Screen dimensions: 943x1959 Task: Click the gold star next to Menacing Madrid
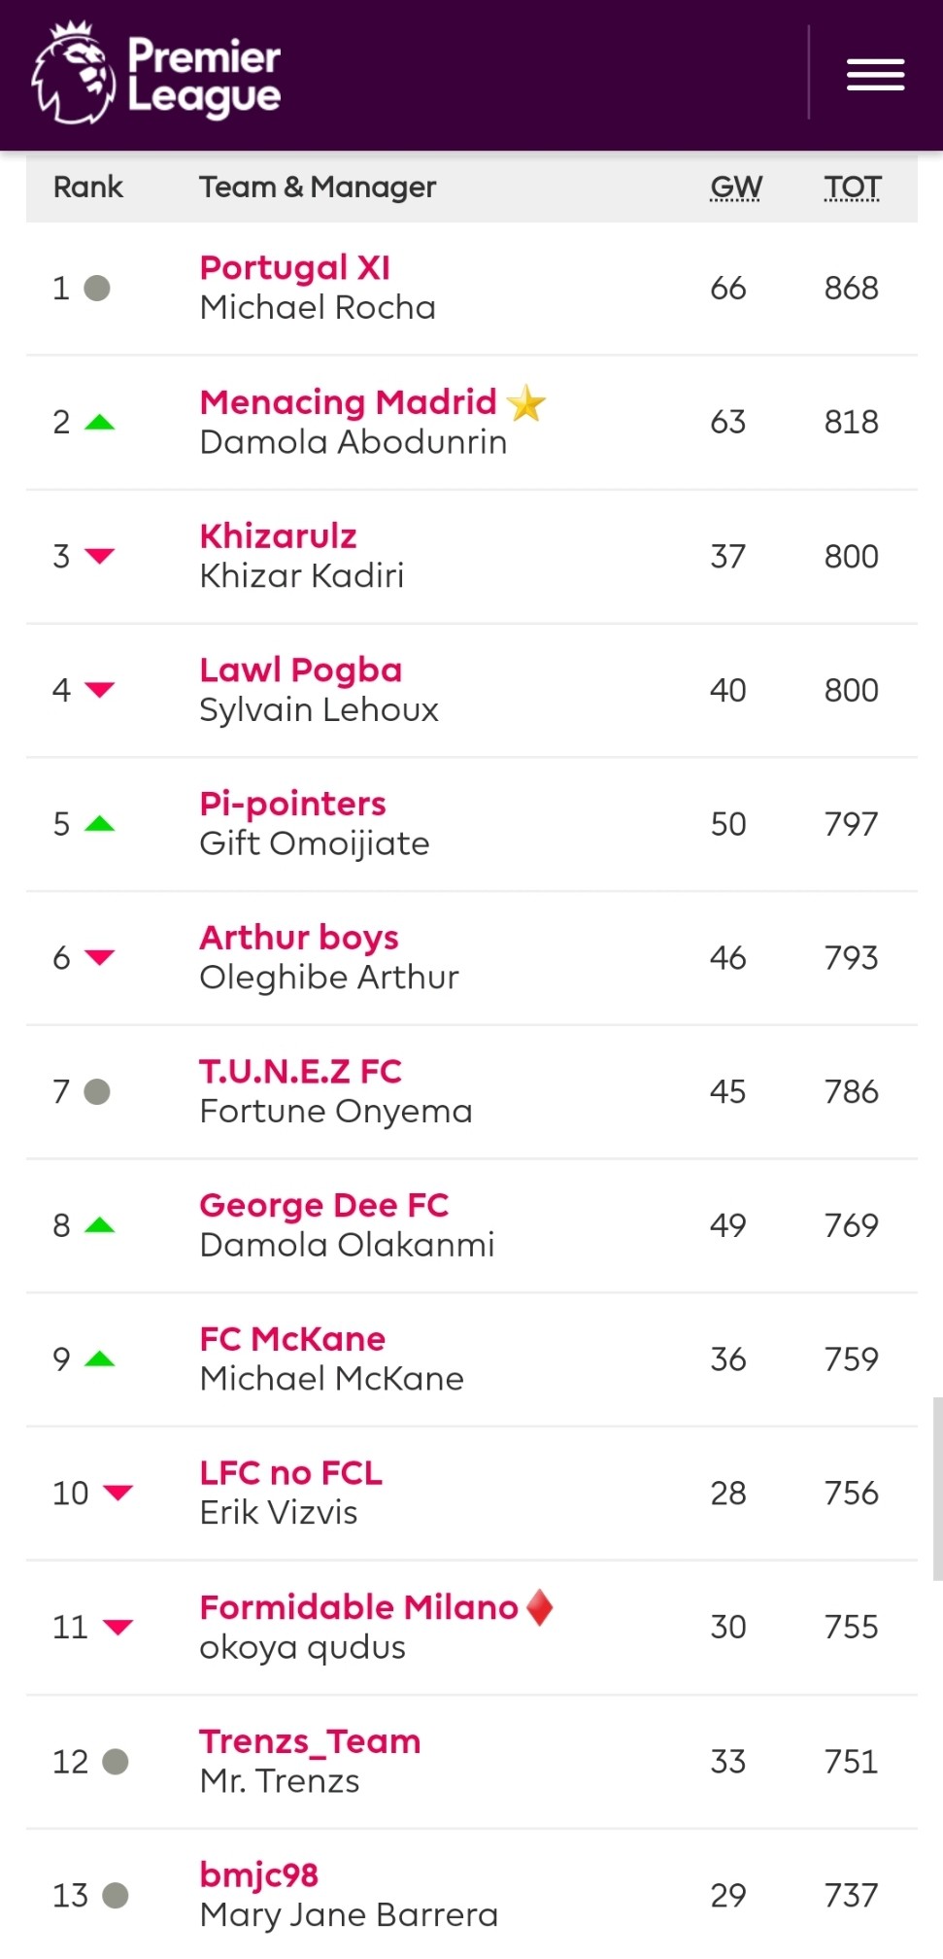[526, 402]
